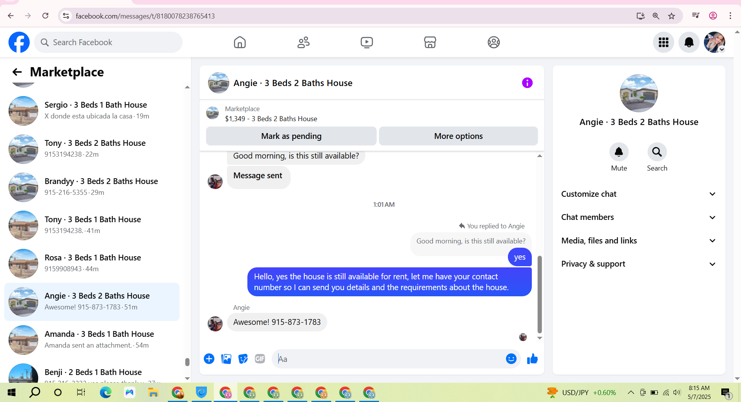Click scroll-down arrow of chat messages
Viewport: 741px width, 402px height.
[x=540, y=338]
